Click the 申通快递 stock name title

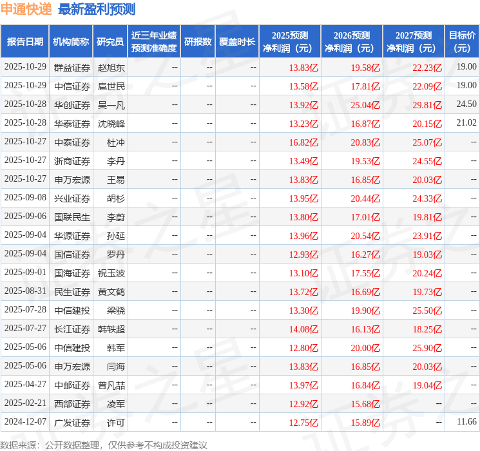[x=26, y=9]
